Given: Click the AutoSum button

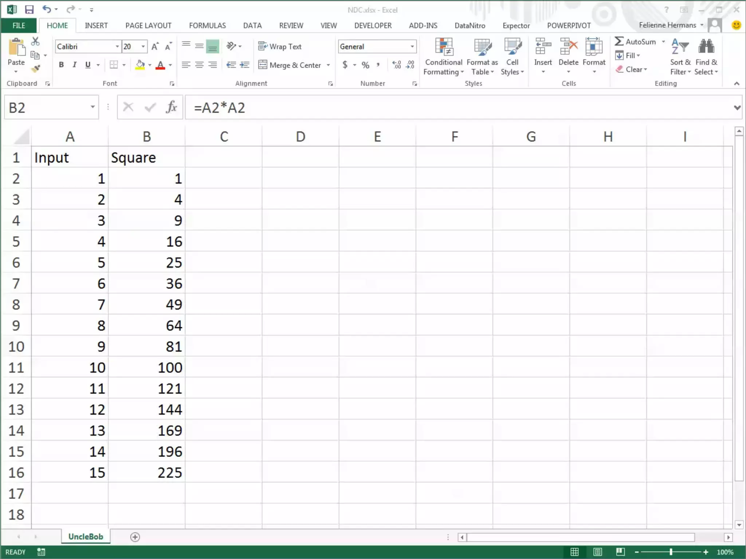Looking at the screenshot, I should tap(635, 41).
